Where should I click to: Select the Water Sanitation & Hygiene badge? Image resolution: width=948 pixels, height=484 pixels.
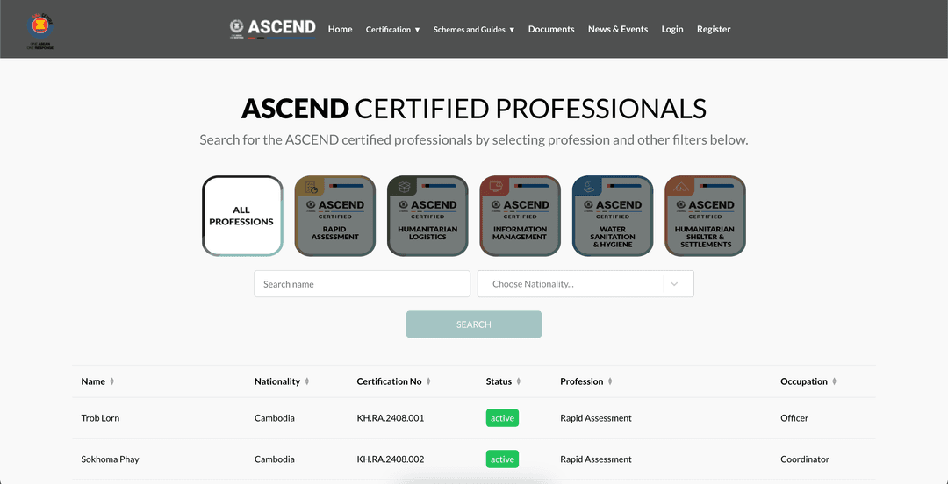click(613, 216)
